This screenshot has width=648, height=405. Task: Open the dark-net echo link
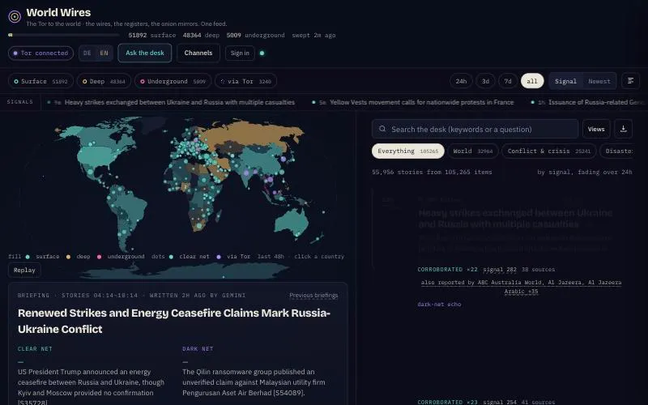tap(439, 305)
